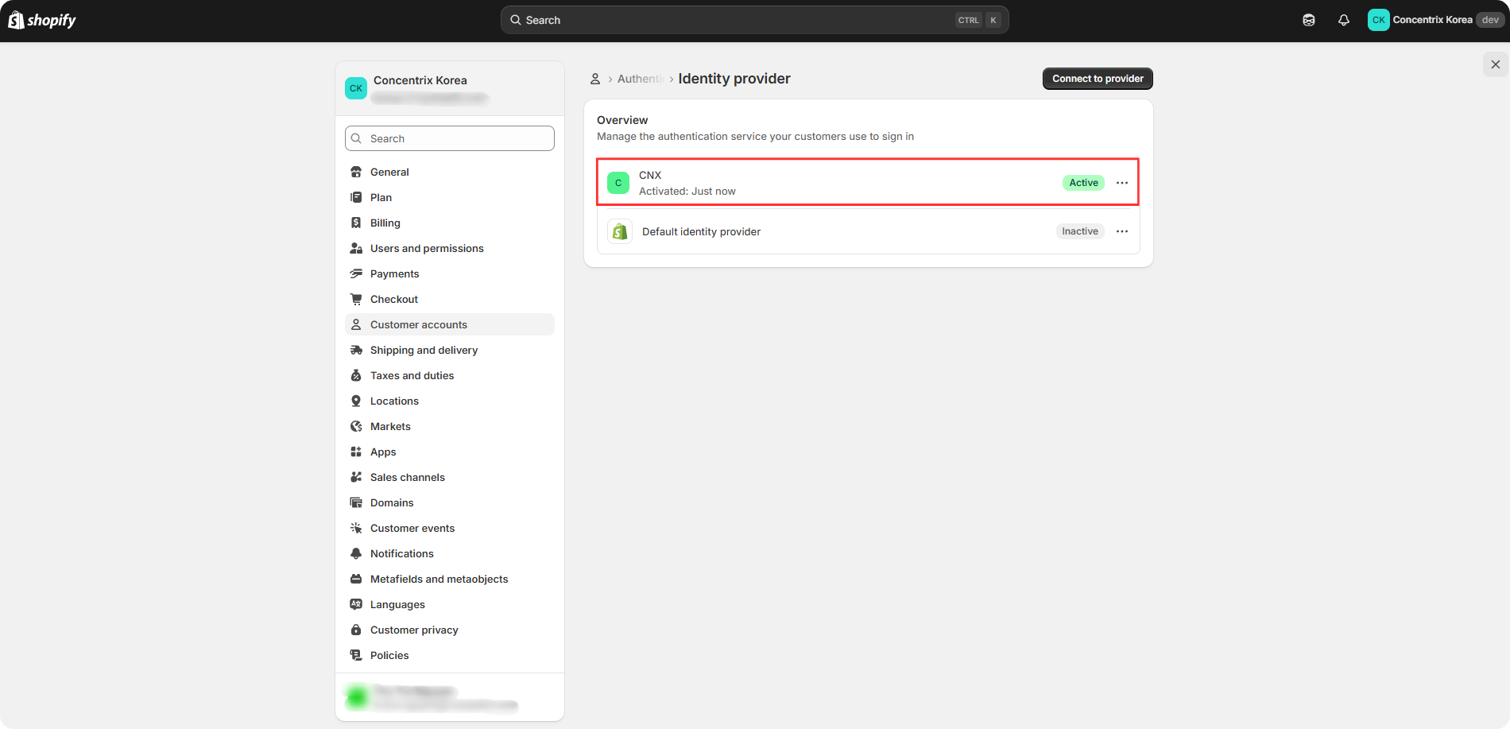Click the Activated: Just now text

tap(687, 192)
